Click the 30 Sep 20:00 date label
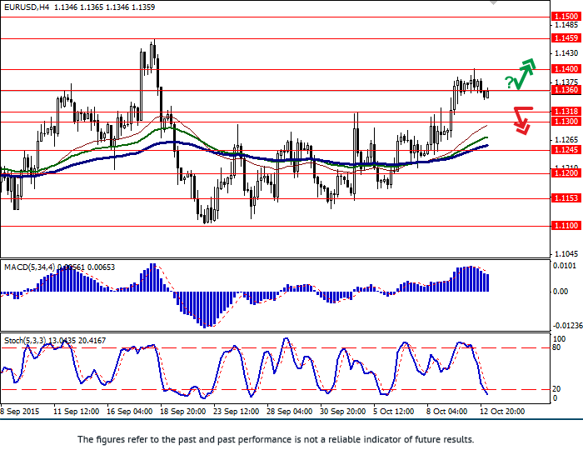583x460 pixels. (343, 412)
